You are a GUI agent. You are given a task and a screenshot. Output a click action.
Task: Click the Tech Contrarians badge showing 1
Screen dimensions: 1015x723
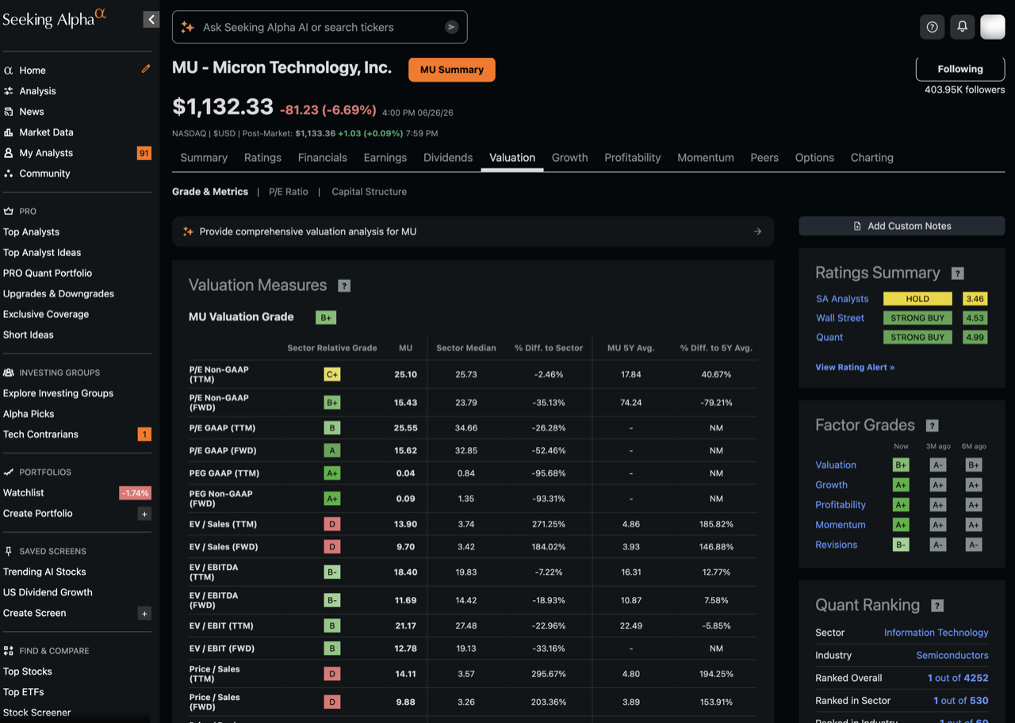144,434
